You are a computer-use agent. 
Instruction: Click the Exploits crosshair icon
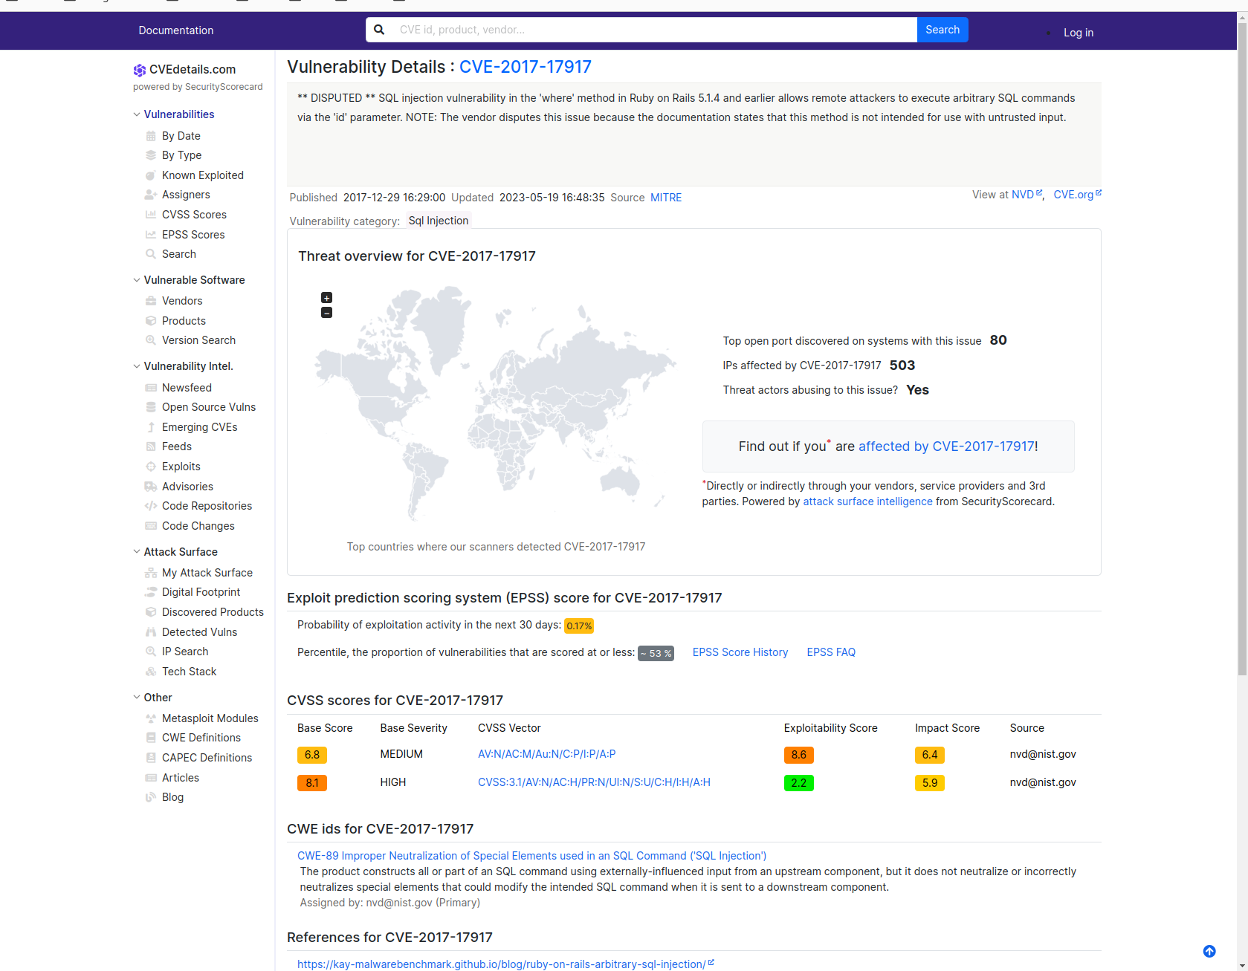(151, 467)
